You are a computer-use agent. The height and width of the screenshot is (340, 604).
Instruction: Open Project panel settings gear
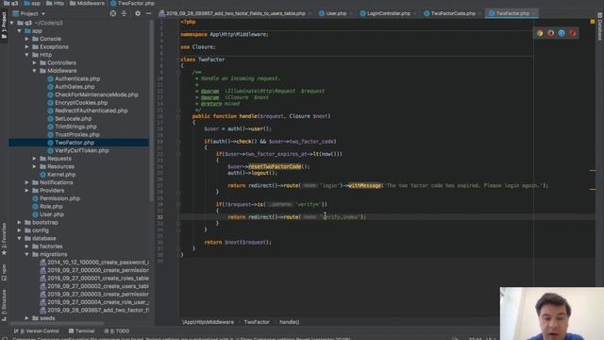click(138, 13)
